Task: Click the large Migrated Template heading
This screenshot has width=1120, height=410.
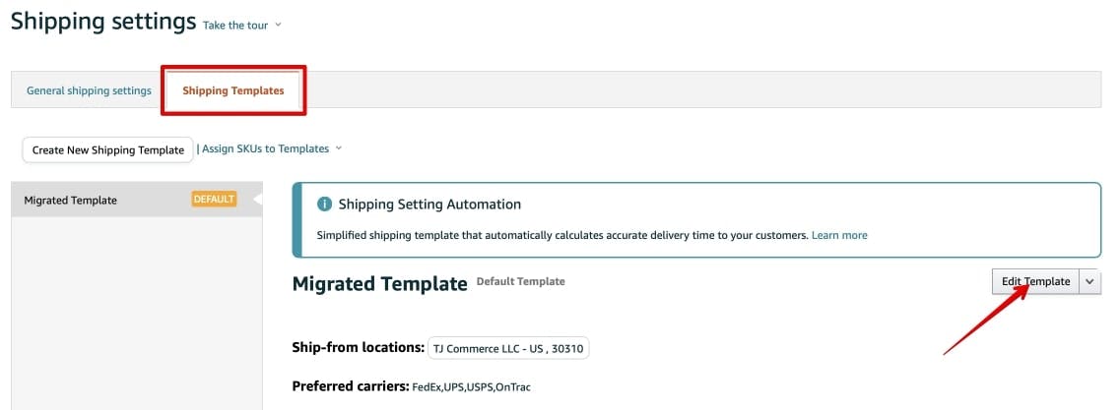Action: point(379,284)
